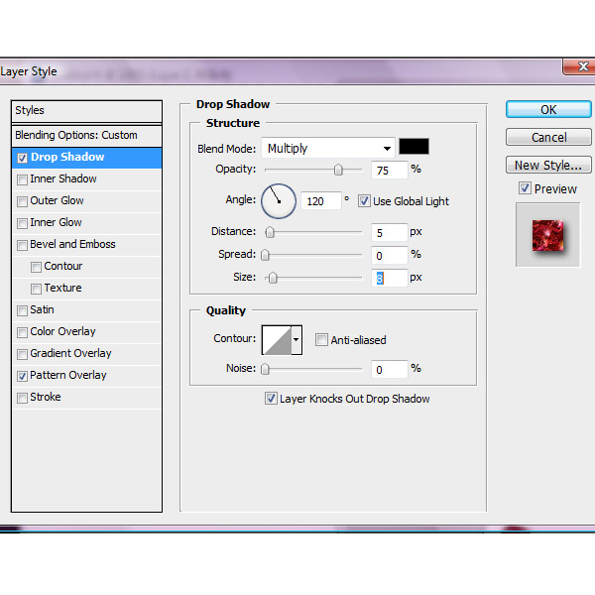Click the Angle dial control

[279, 201]
